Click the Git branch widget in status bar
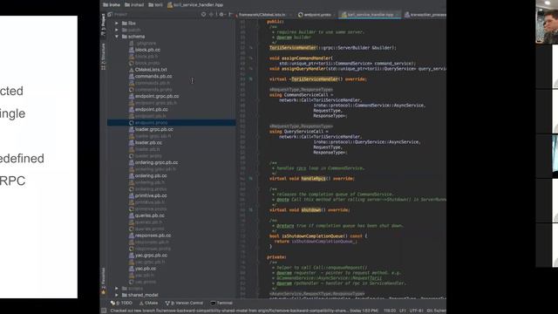 436,311
